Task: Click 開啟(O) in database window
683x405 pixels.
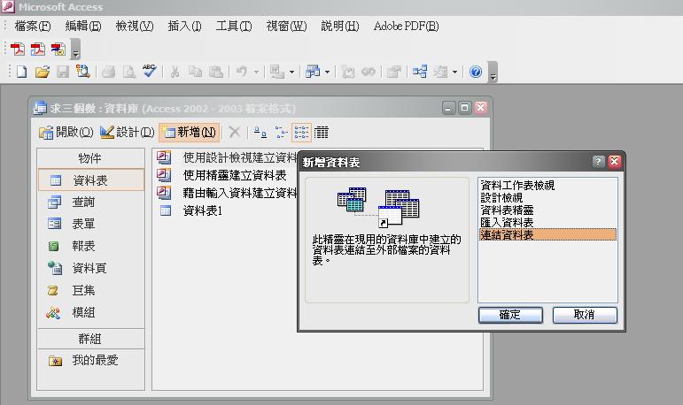Action: coord(66,132)
